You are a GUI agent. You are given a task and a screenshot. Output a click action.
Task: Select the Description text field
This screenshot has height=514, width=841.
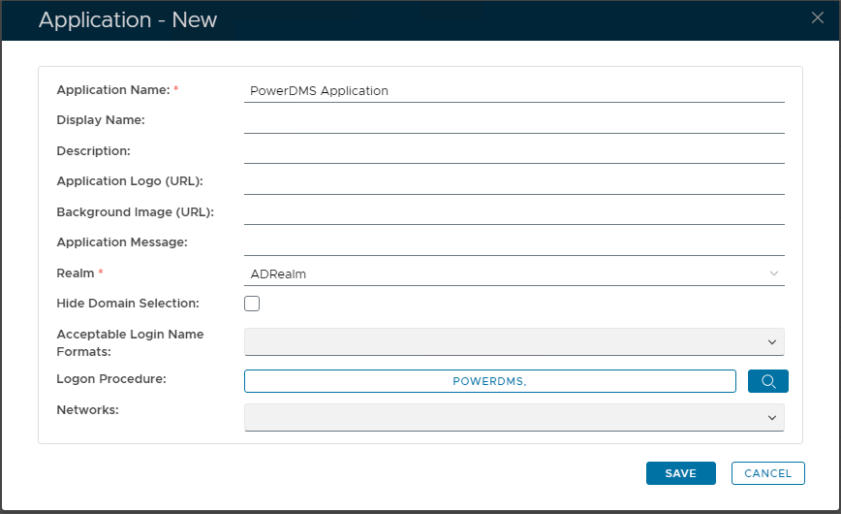(x=514, y=151)
